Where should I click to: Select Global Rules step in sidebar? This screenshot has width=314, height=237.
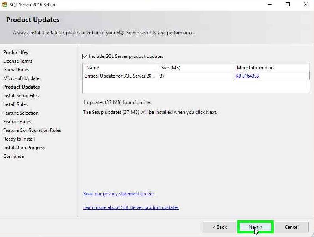click(16, 69)
